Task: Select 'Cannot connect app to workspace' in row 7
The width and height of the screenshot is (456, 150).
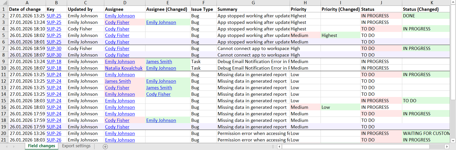Action: click(x=253, y=48)
